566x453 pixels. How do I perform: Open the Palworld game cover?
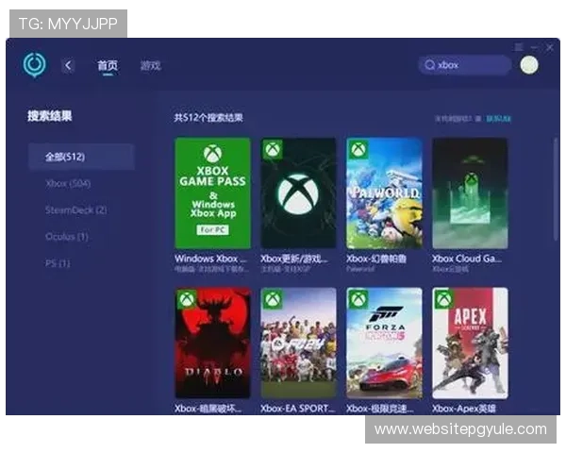pyautogui.click(x=384, y=193)
